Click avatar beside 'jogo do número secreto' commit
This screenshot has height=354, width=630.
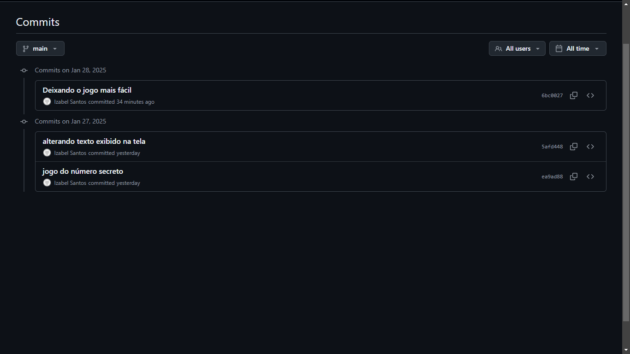[x=47, y=183]
